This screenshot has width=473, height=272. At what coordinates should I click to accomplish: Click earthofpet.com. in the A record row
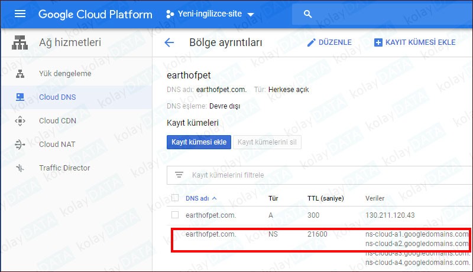pos(211,215)
